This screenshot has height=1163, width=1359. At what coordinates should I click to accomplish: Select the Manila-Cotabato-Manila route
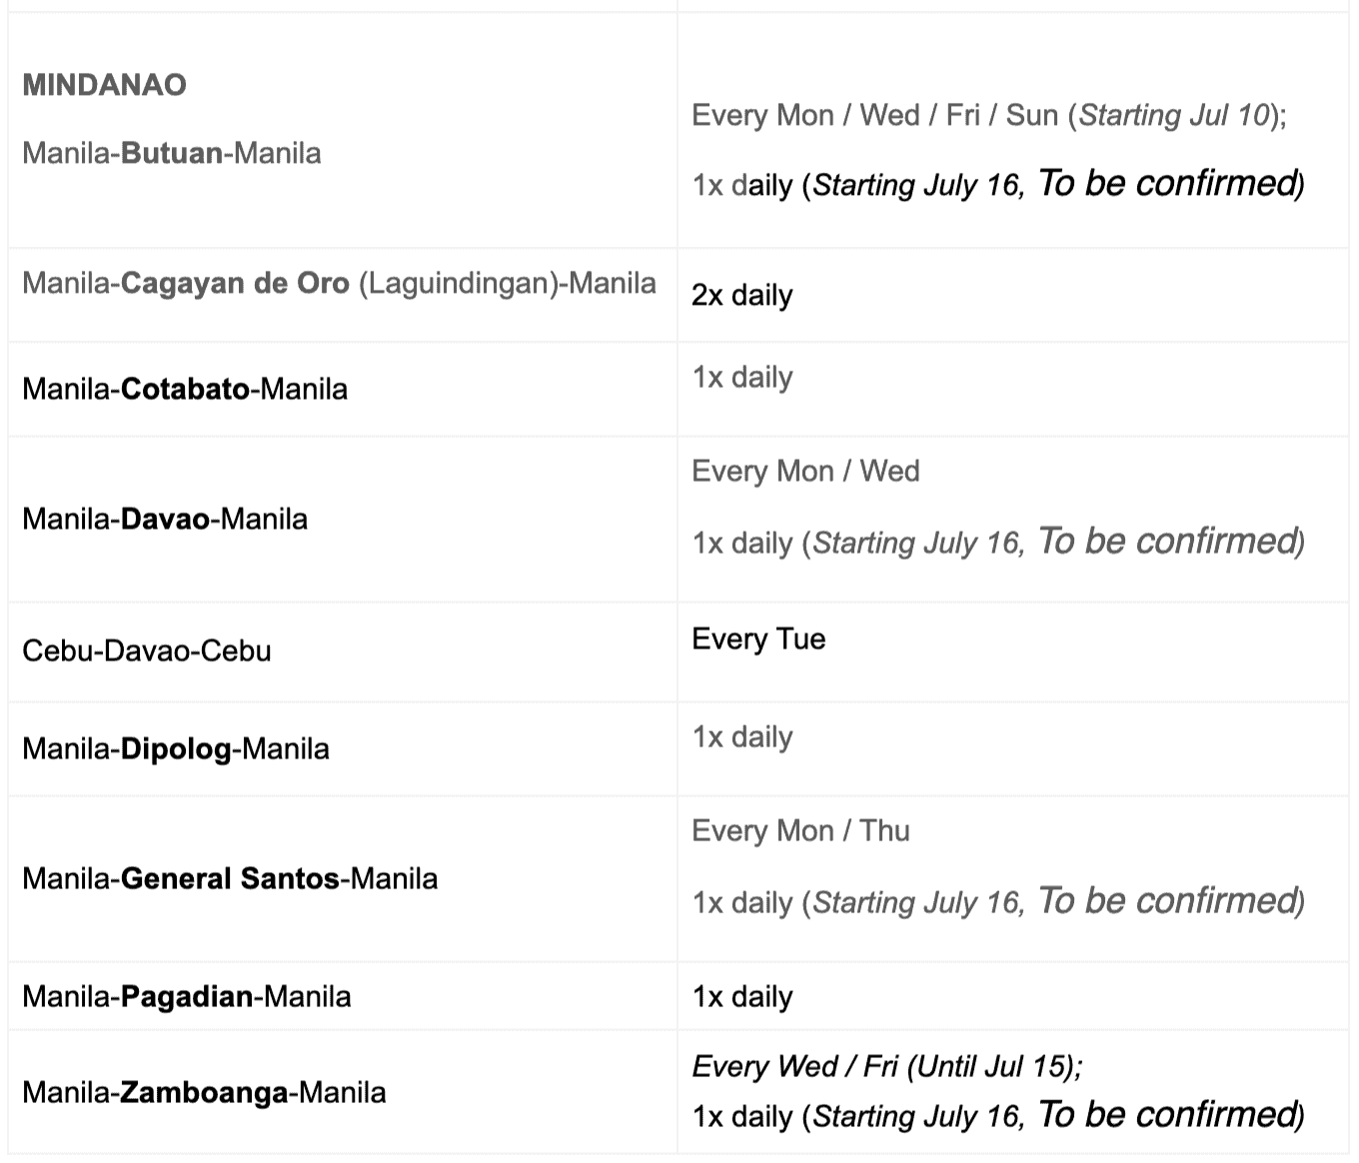pyautogui.click(x=185, y=389)
